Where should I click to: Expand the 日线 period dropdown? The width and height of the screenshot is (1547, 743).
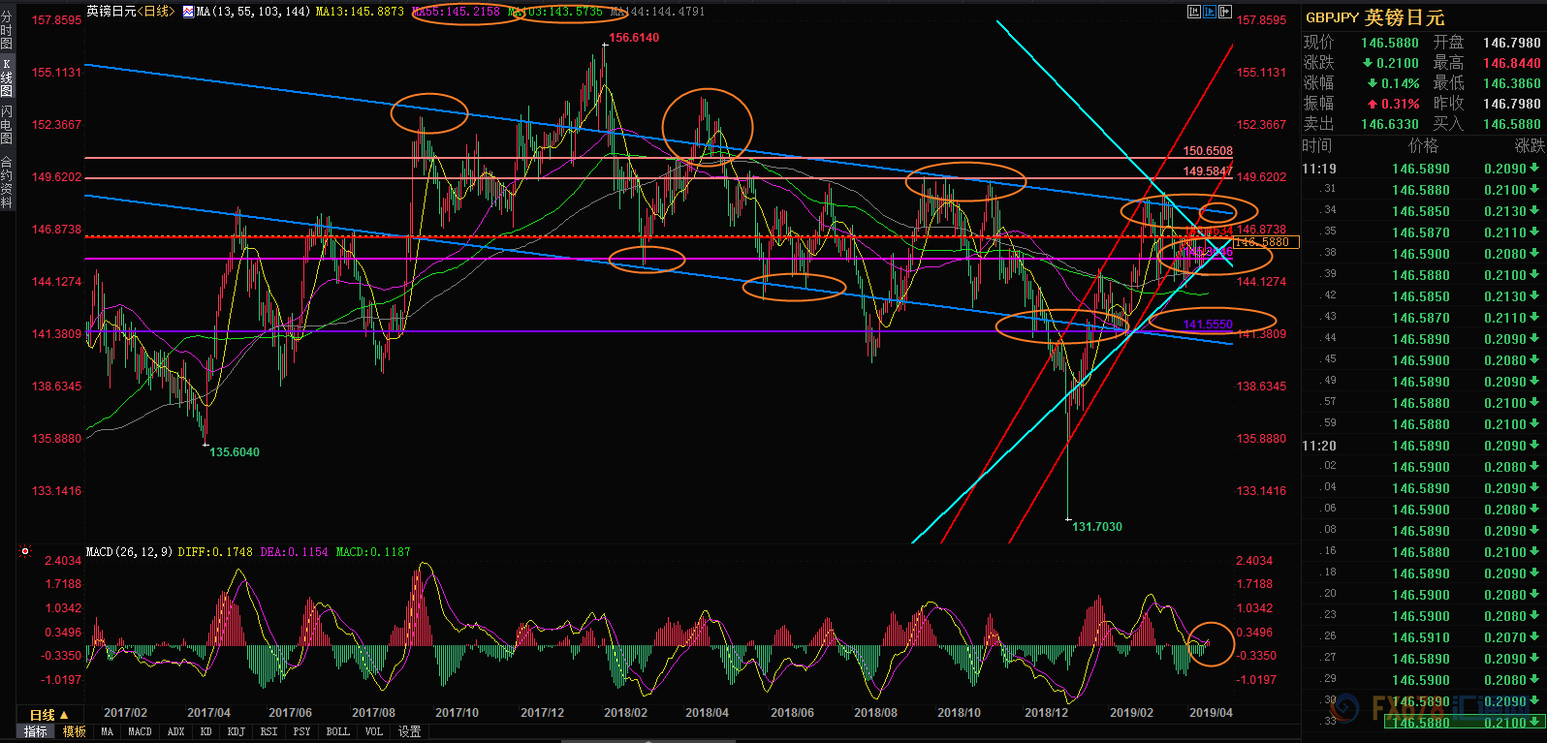(x=49, y=715)
